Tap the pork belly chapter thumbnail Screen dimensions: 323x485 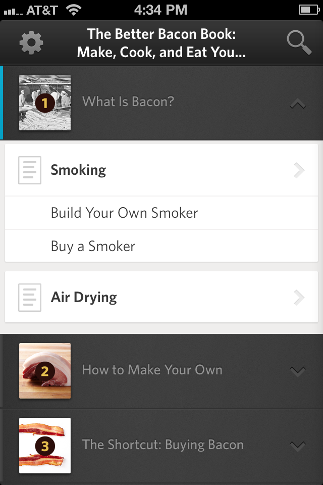(45, 371)
